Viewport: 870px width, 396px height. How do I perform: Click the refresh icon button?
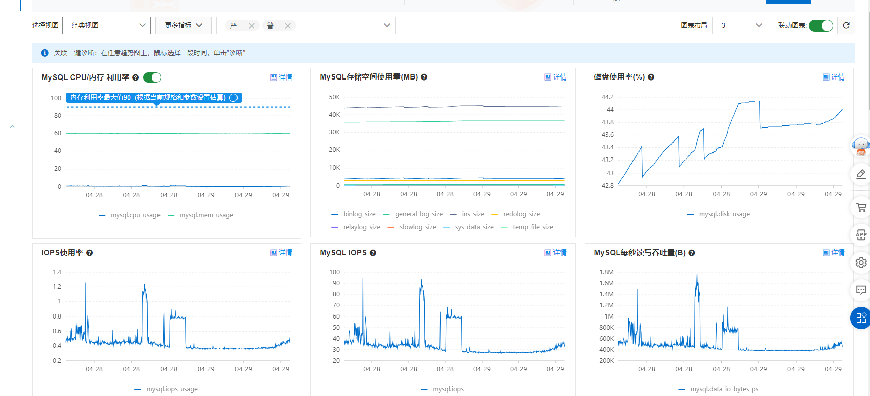(846, 25)
